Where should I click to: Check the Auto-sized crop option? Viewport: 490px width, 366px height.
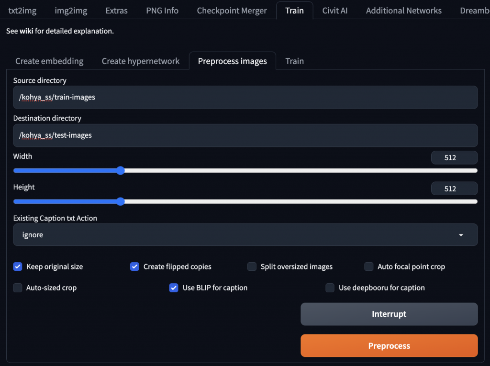18,288
